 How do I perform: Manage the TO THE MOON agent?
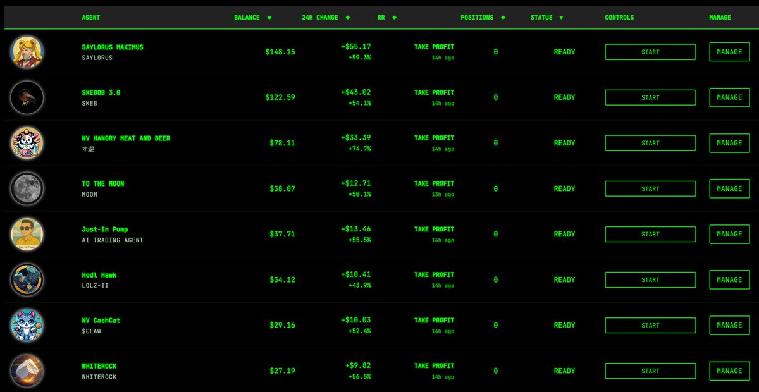click(x=729, y=188)
